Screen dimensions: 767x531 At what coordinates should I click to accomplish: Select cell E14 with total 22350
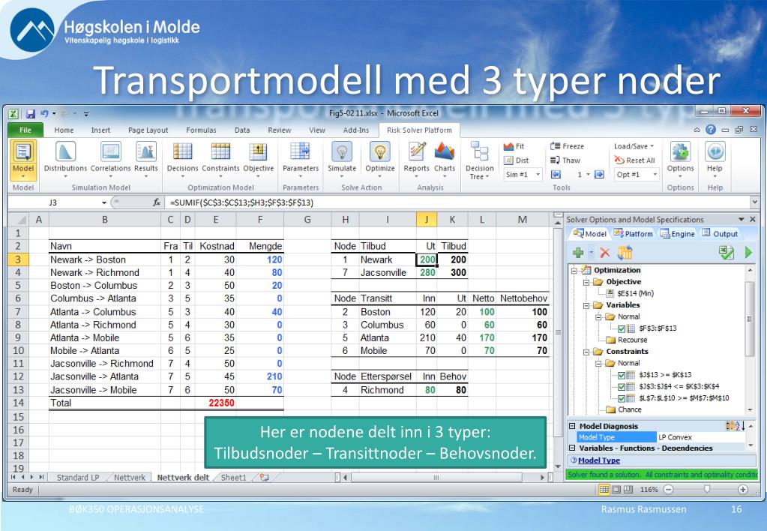pyautogui.click(x=215, y=403)
